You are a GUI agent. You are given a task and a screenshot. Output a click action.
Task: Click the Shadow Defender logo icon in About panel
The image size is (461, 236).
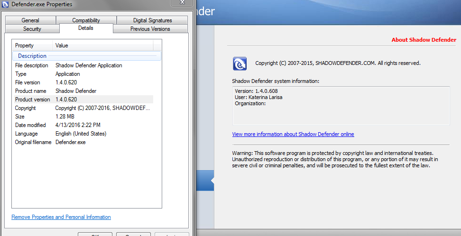240,64
